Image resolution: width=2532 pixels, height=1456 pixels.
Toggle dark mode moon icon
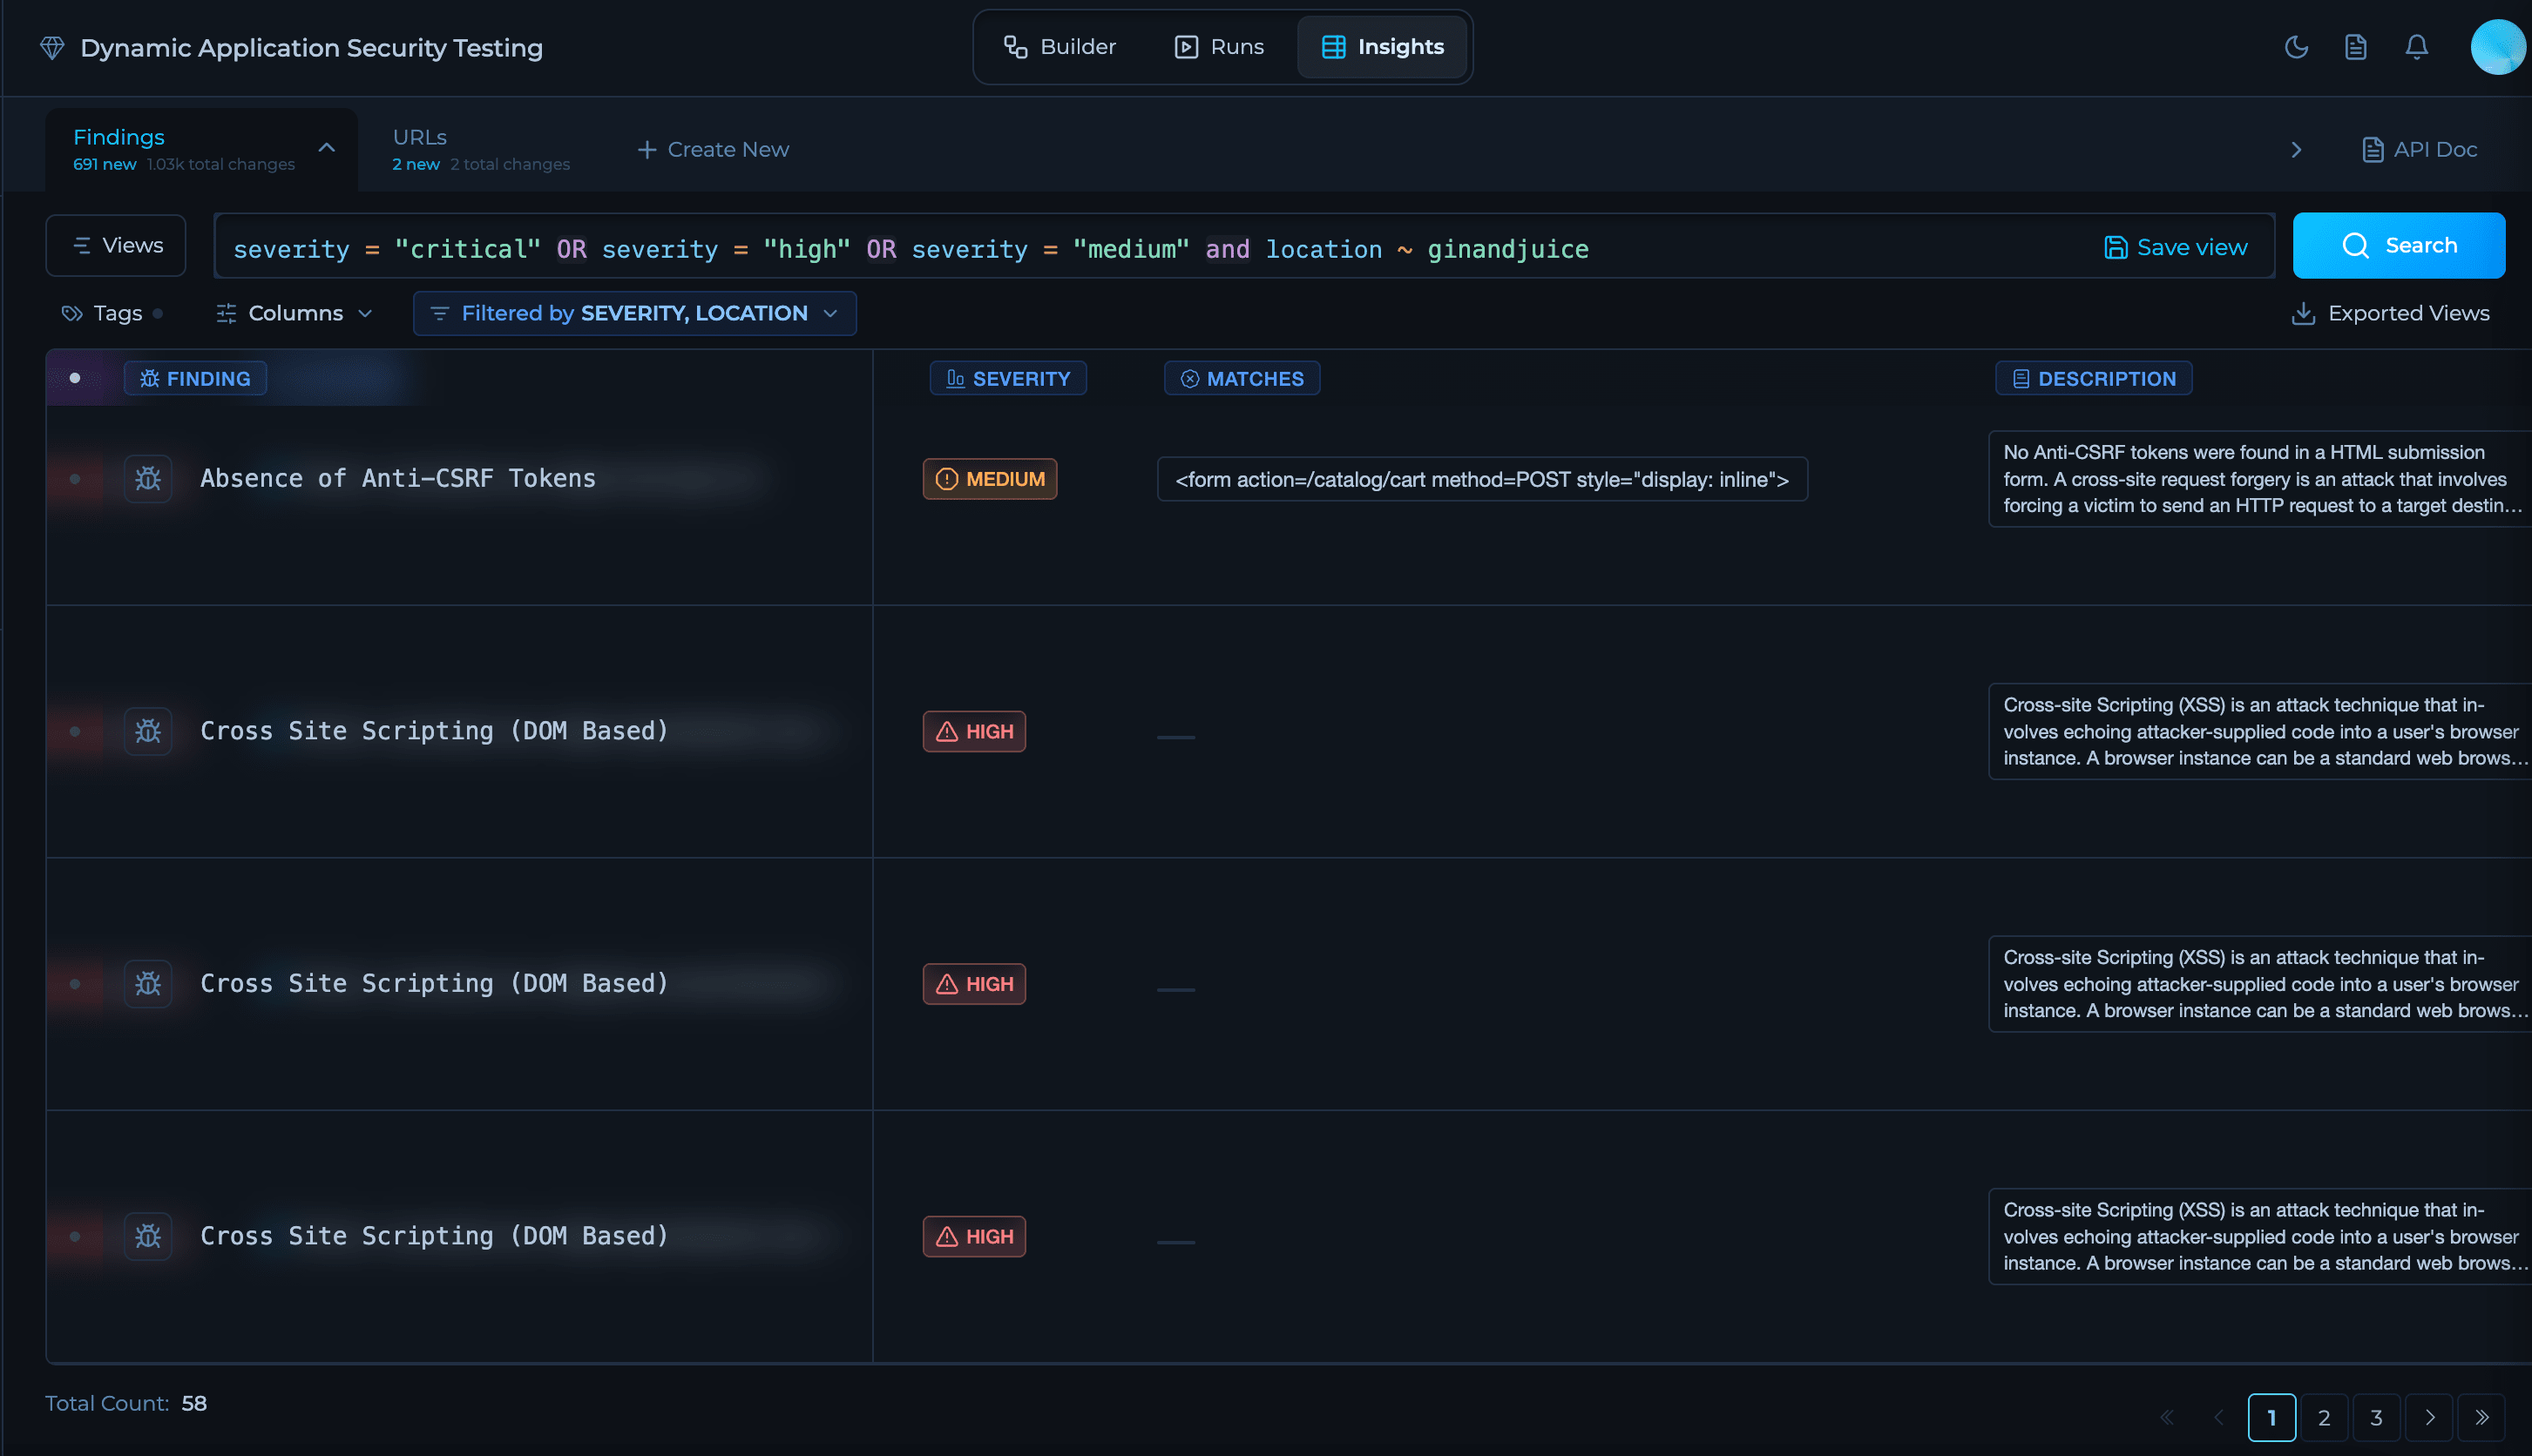2296,47
